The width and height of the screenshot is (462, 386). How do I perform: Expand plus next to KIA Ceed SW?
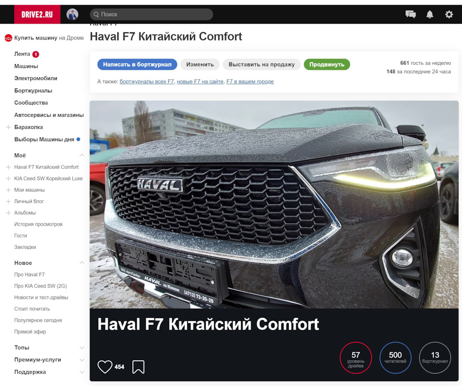(x=8, y=179)
